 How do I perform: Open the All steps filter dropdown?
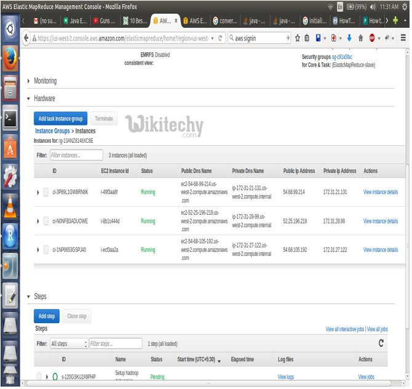click(68, 343)
